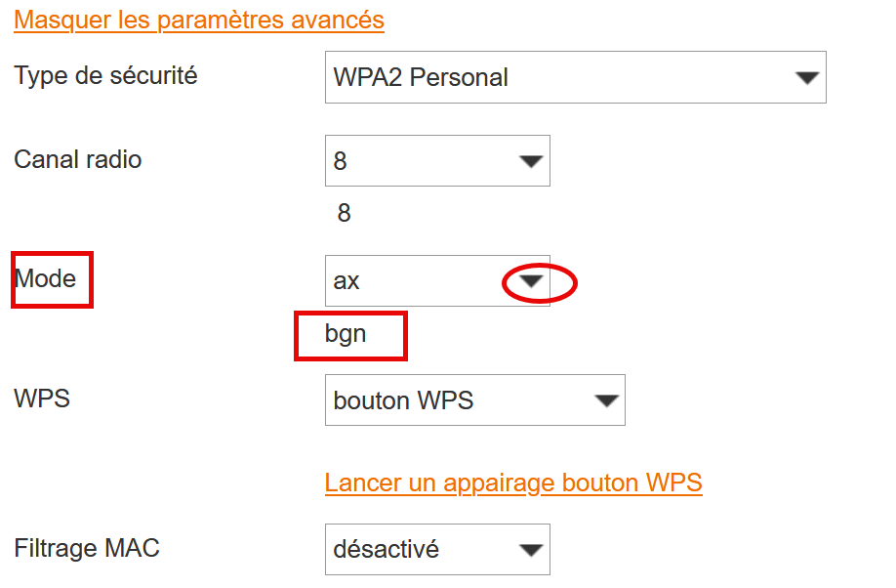
Task: Click the ax value in Mode field
Action: (x=346, y=280)
